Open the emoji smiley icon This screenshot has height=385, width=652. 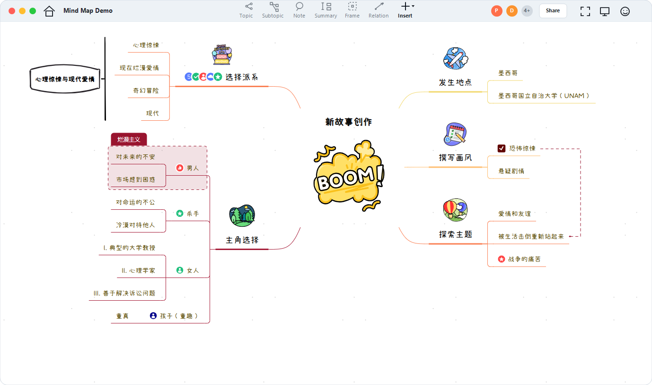[x=625, y=11]
